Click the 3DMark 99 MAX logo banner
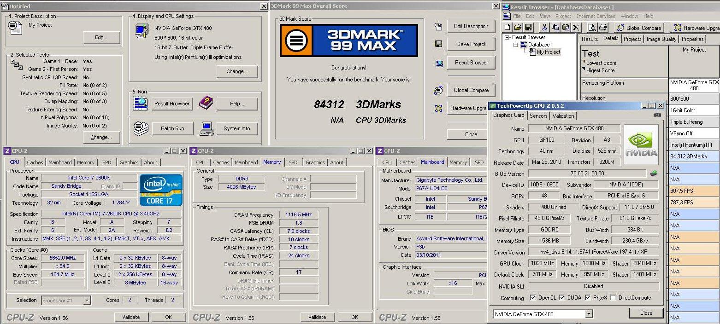Image resolution: width=720 pixels, height=324 pixels. click(349, 40)
